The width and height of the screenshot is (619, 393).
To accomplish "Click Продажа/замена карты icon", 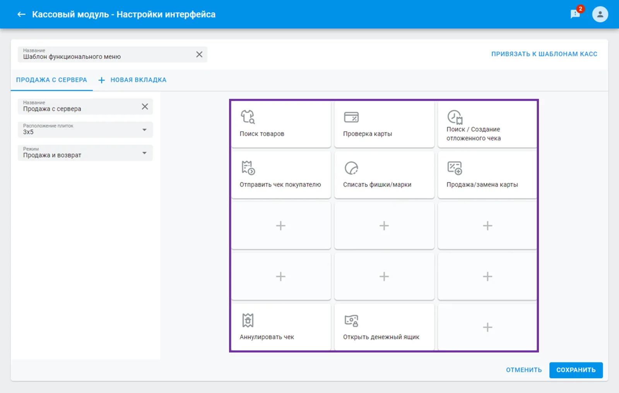I will pyautogui.click(x=455, y=168).
